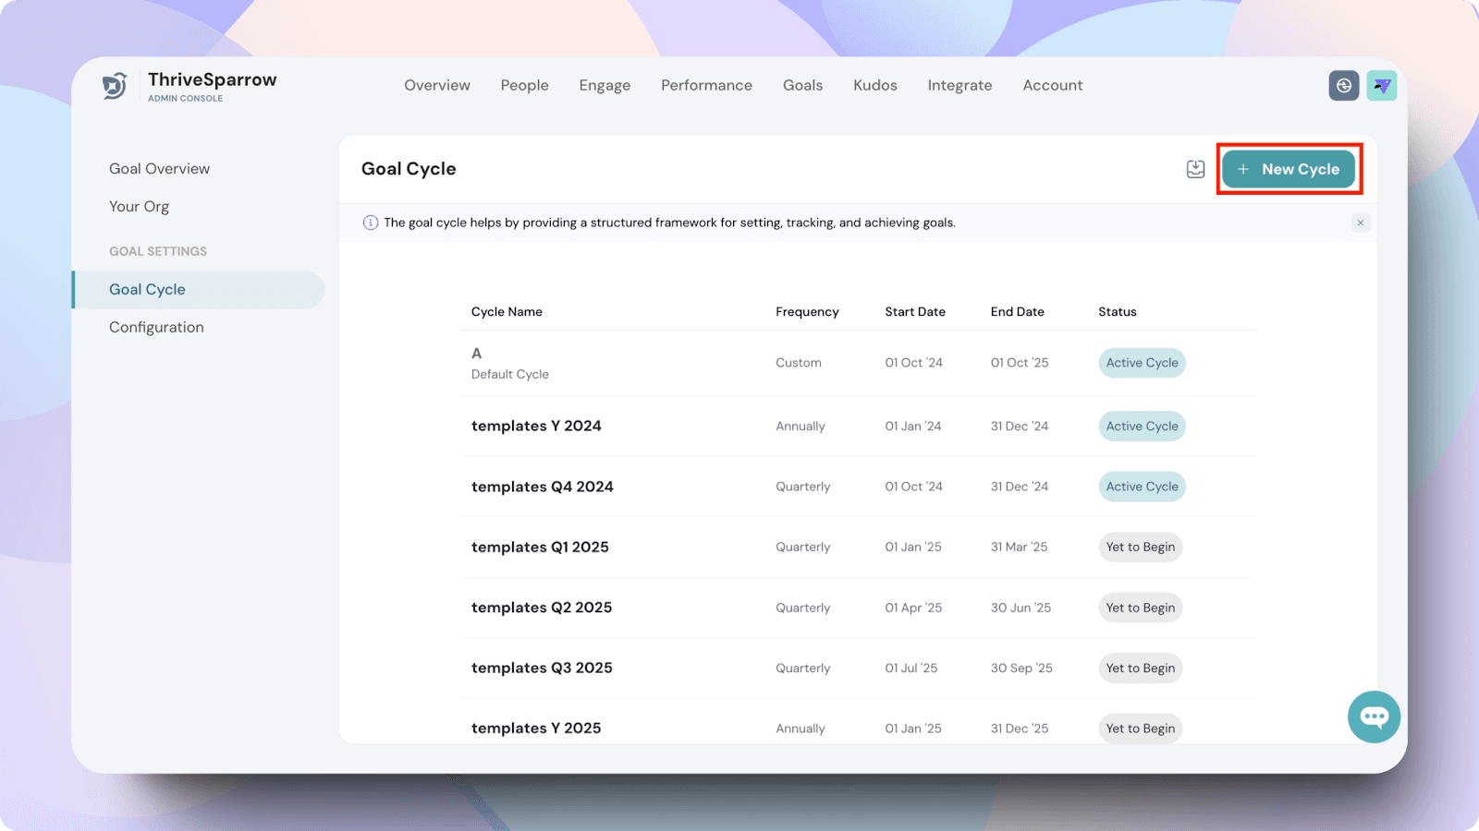Screen dimensions: 1479x831
Task: Click Yet to Begin status for Q2 2025
Action: coord(1140,608)
